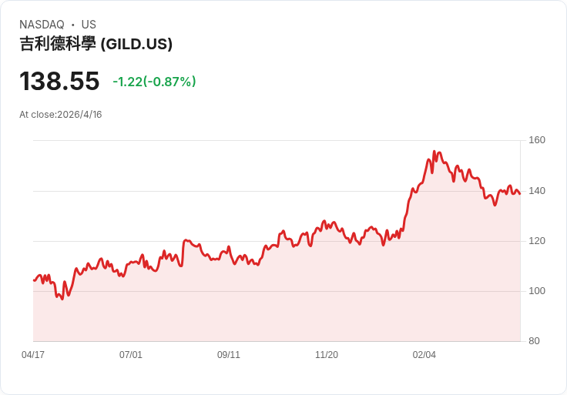Select the 04/17 date on the x-axis
The width and height of the screenshot is (567, 395).
pos(33,355)
